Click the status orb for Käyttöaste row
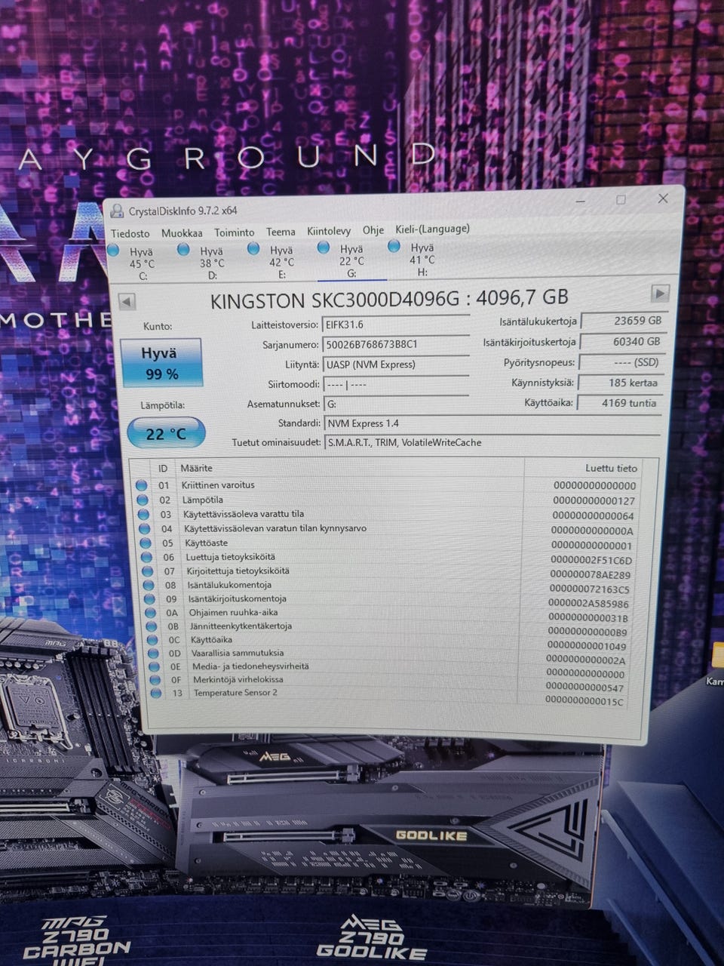Viewport: 724px width, 966px height. (145, 543)
